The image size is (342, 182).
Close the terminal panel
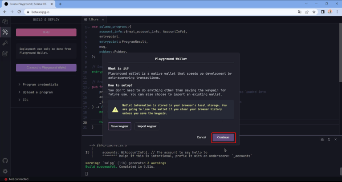(x=336, y=139)
